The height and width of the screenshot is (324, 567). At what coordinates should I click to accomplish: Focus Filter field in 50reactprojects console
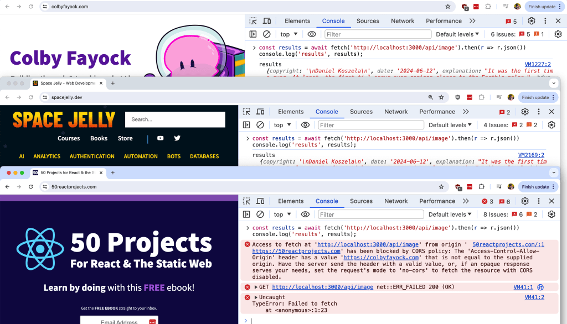370,215
